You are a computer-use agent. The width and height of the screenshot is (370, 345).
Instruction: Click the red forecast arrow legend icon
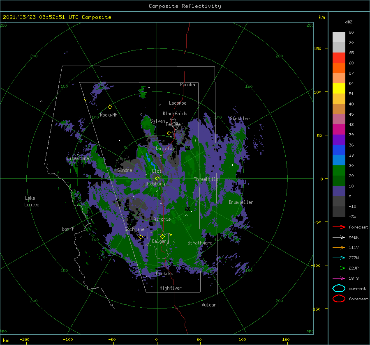point(339,227)
